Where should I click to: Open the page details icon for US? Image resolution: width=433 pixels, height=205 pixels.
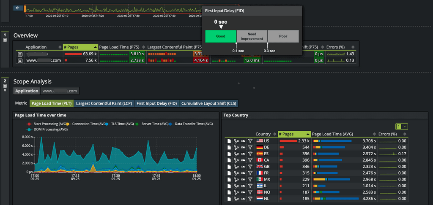229,141
